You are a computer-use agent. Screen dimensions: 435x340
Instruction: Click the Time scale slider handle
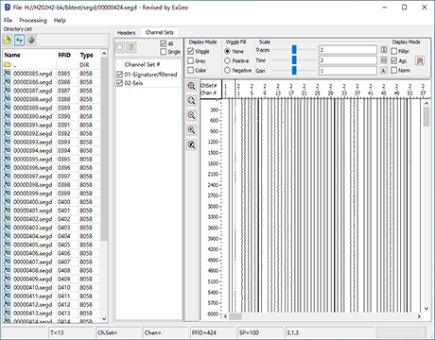(x=294, y=59)
